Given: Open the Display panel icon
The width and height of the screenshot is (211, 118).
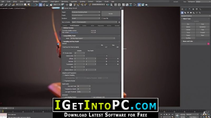Looking at the screenshot, I should (196, 9).
